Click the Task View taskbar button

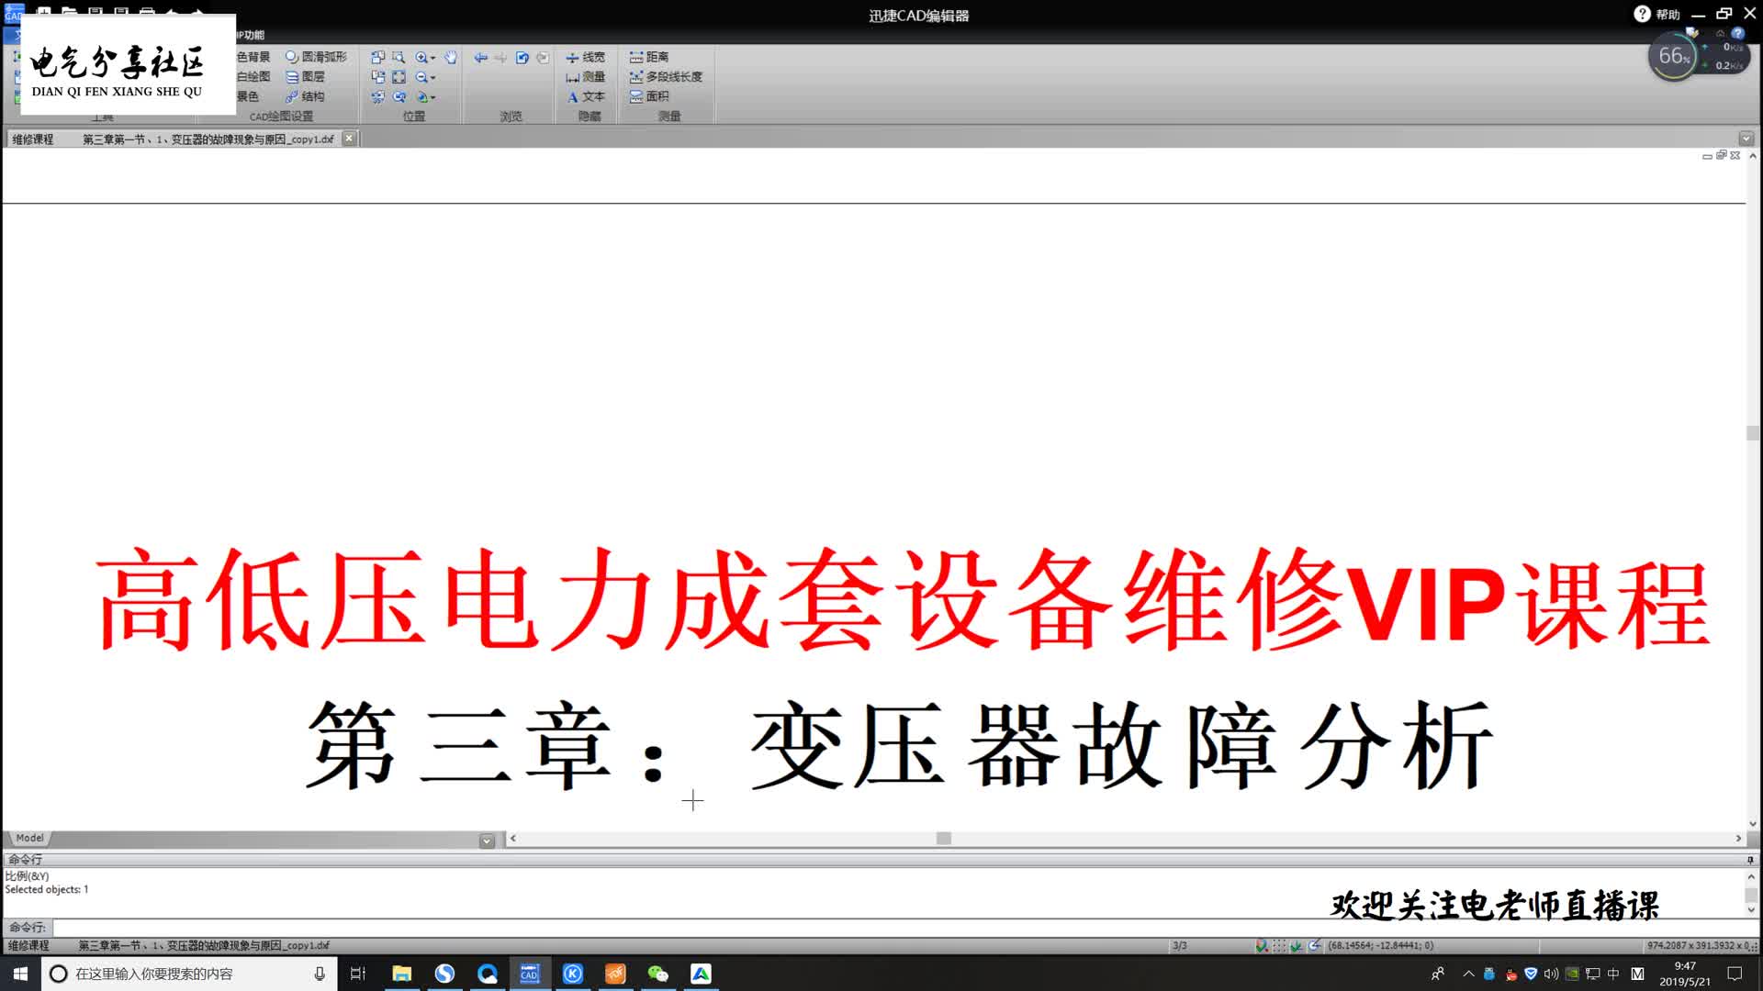pos(358,974)
